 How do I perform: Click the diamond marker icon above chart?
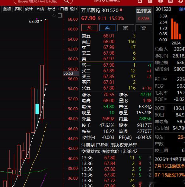54,15
